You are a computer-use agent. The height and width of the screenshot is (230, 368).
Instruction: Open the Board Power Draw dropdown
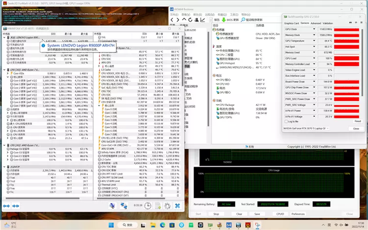click(314, 81)
